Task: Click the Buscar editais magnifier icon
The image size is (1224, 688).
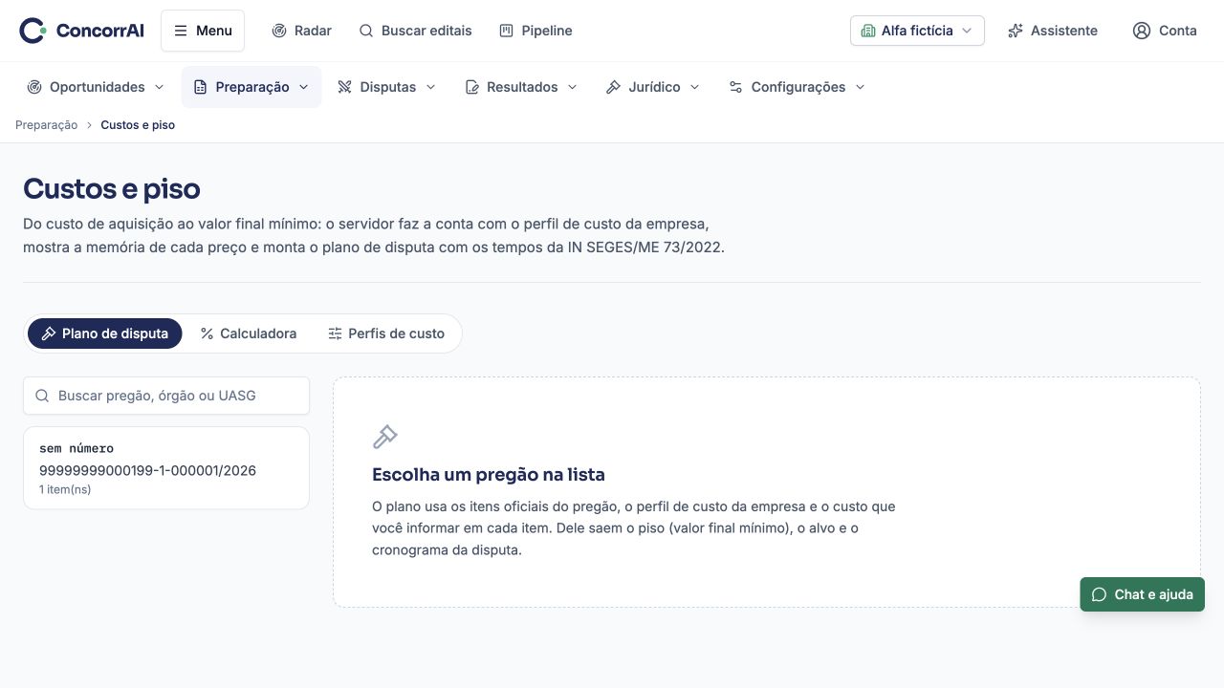Action: click(x=366, y=31)
